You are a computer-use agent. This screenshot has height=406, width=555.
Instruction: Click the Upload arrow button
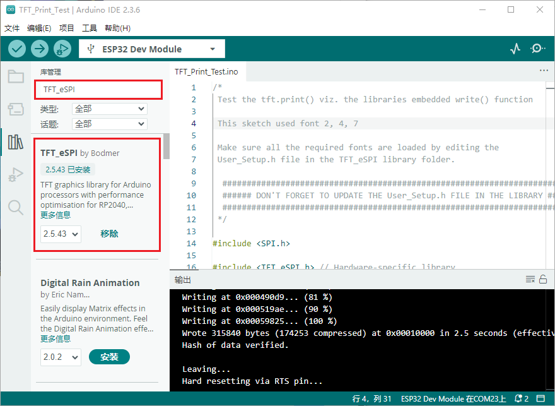pyautogui.click(x=39, y=49)
